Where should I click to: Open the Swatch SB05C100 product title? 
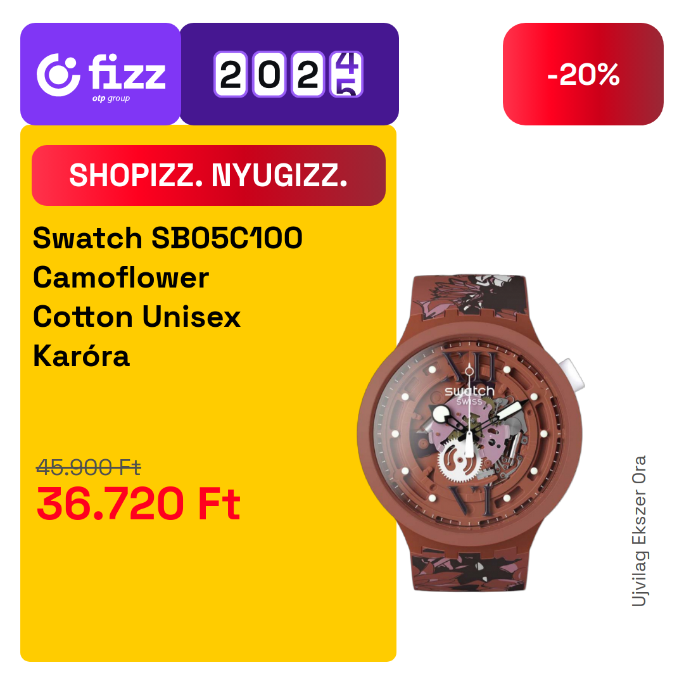pos(167,238)
